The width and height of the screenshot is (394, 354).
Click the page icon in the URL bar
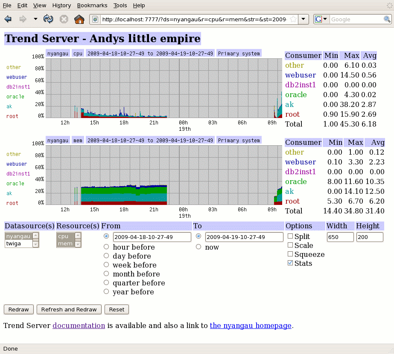point(95,19)
